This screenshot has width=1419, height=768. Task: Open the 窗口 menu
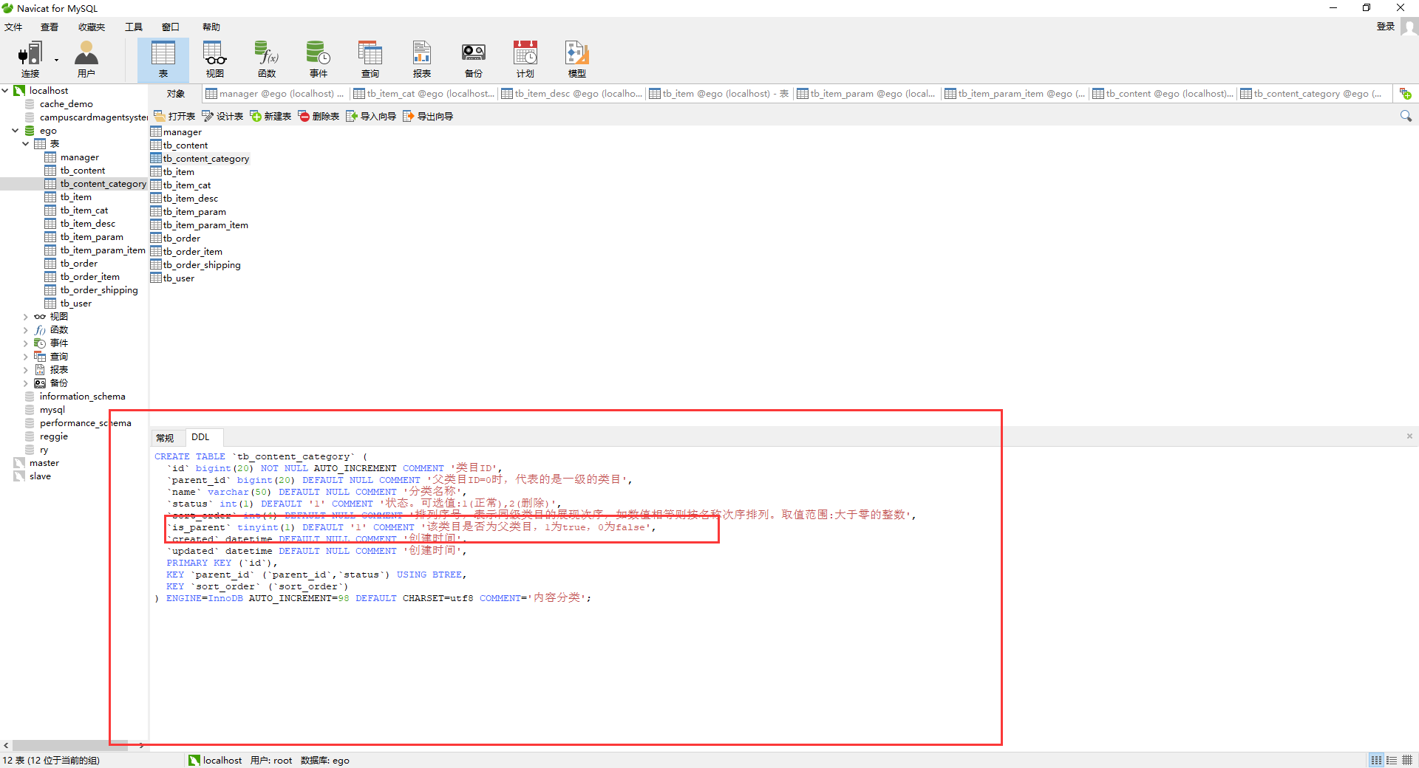point(171,27)
